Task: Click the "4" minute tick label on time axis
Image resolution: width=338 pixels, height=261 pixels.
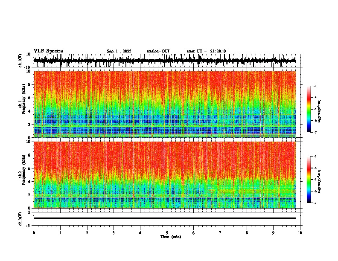Action: [140, 233]
